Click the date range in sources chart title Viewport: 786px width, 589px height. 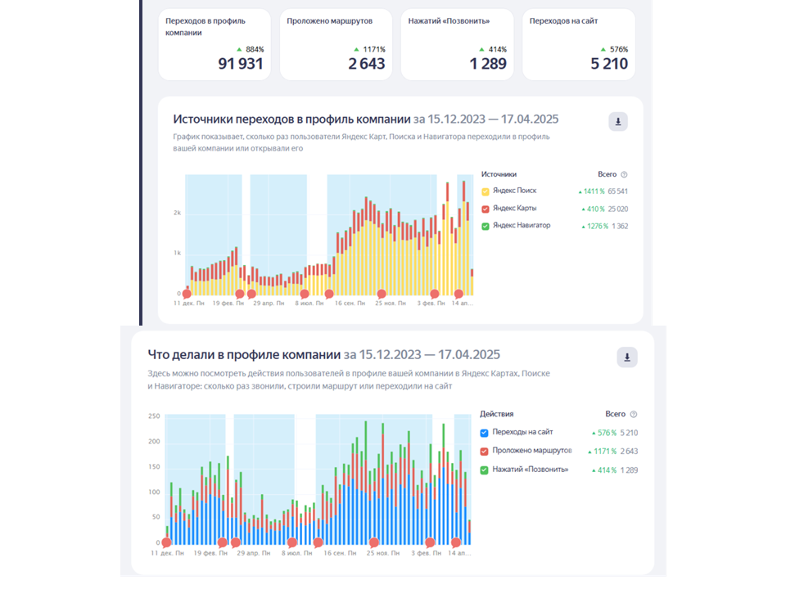(486, 119)
